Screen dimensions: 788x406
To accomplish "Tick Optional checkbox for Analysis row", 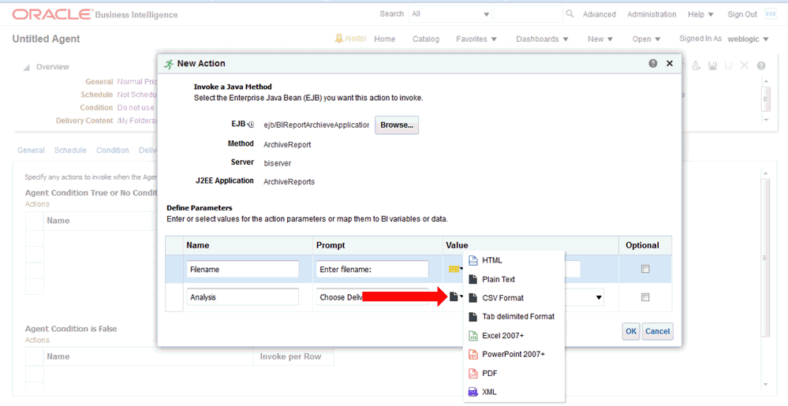I will [x=645, y=297].
